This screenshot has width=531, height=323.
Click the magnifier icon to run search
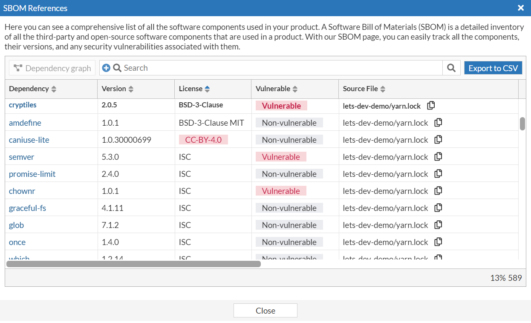pos(451,67)
